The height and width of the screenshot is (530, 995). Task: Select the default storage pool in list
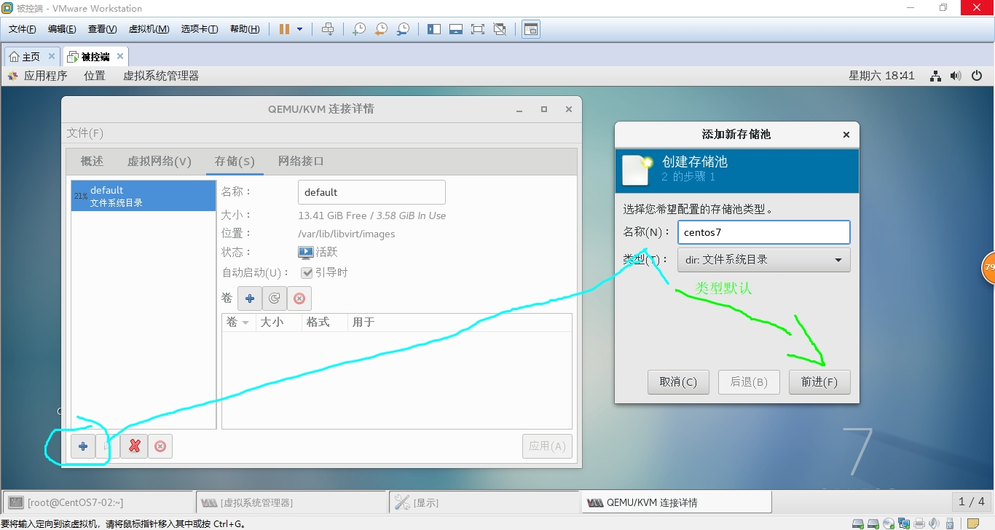point(143,196)
